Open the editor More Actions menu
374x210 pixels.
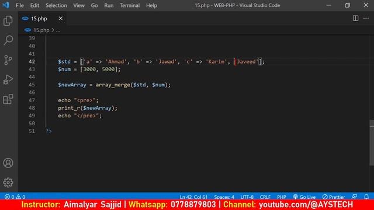click(366, 18)
